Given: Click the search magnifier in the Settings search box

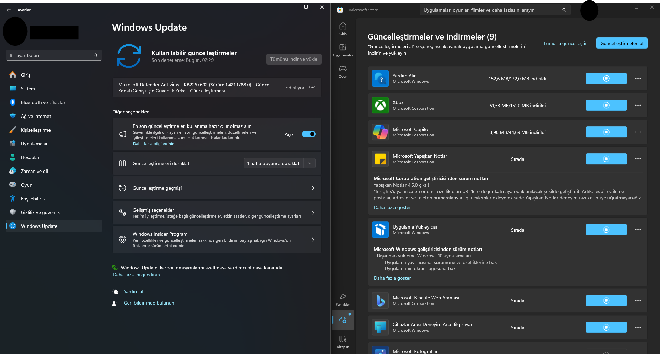Looking at the screenshot, I should (x=96, y=55).
